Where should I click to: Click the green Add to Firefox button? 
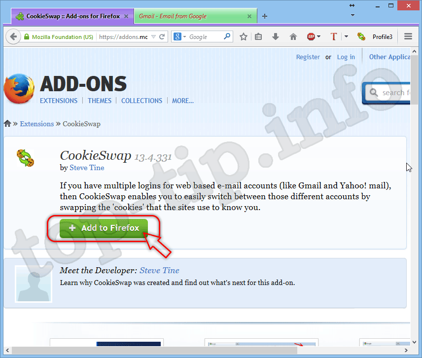coord(104,228)
